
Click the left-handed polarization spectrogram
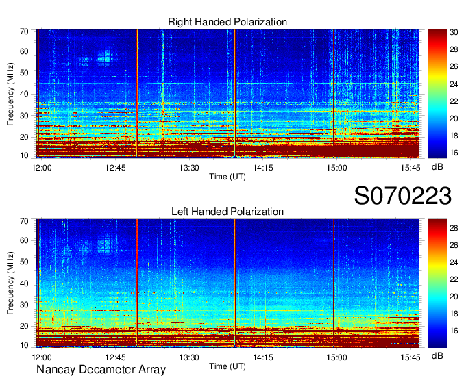[x=228, y=283]
